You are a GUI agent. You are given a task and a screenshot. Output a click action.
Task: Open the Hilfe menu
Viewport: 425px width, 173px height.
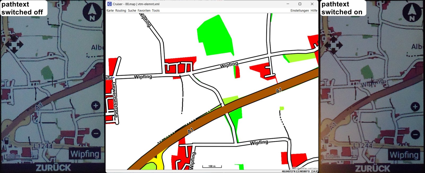pos(314,11)
